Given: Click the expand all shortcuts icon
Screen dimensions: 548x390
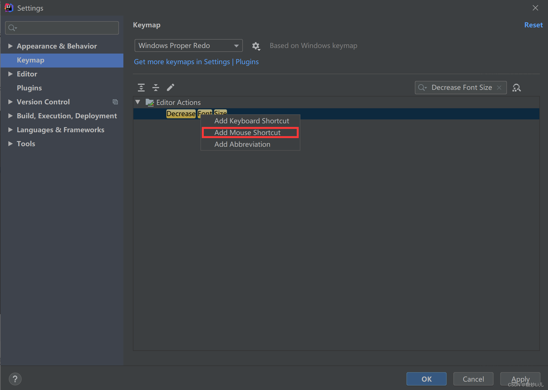Looking at the screenshot, I should pyautogui.click(x=141, y=87).
